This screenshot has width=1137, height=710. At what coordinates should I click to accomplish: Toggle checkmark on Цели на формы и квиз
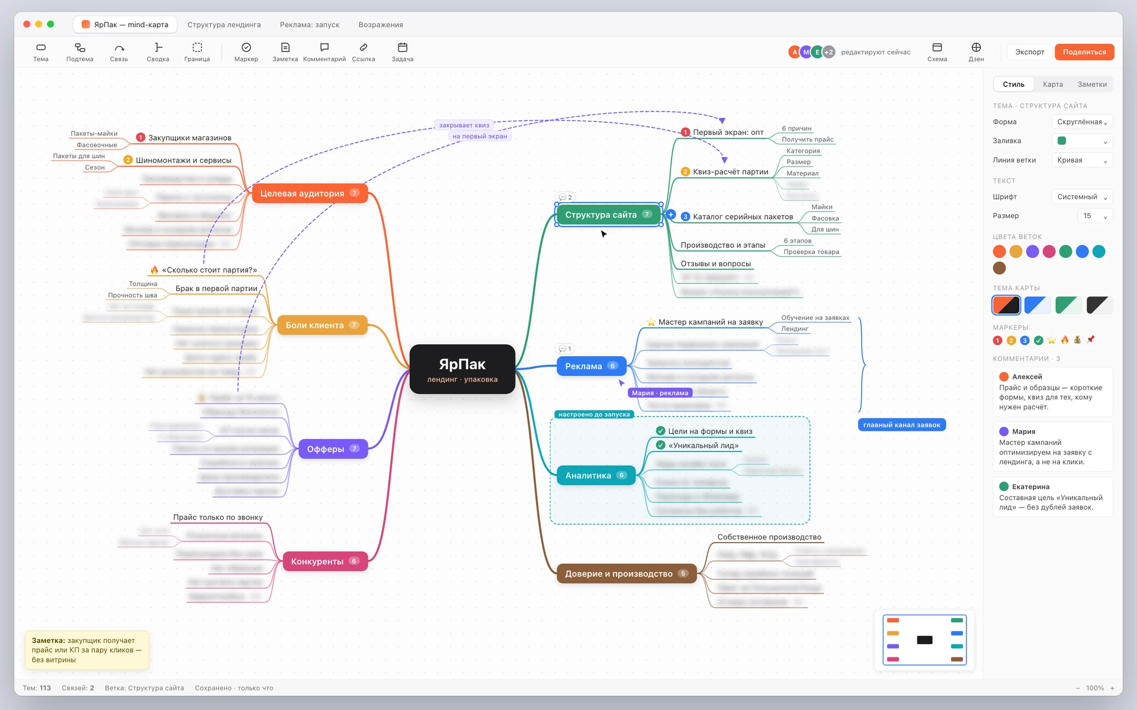click(661, 431)
